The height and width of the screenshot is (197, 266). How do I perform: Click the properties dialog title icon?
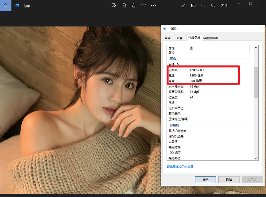tap(165, 29)
